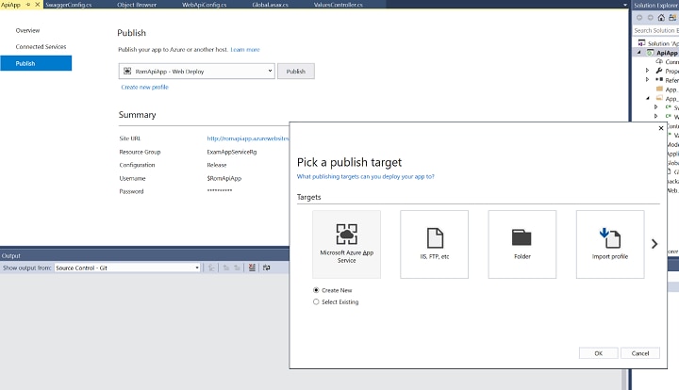The width and height of the screenshot is (679, 390).
Task: Click the Output panel title bar
Action: pyautogui.click(x=144, y=255)
